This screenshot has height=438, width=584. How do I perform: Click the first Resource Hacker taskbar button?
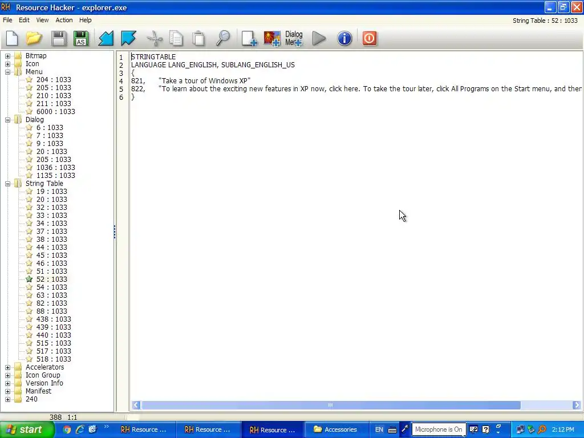tap(144, 429)
